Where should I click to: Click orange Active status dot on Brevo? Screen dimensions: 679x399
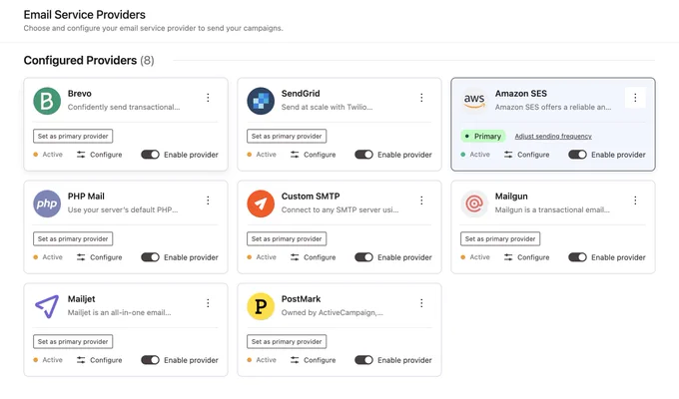click(x=36, y=155)
